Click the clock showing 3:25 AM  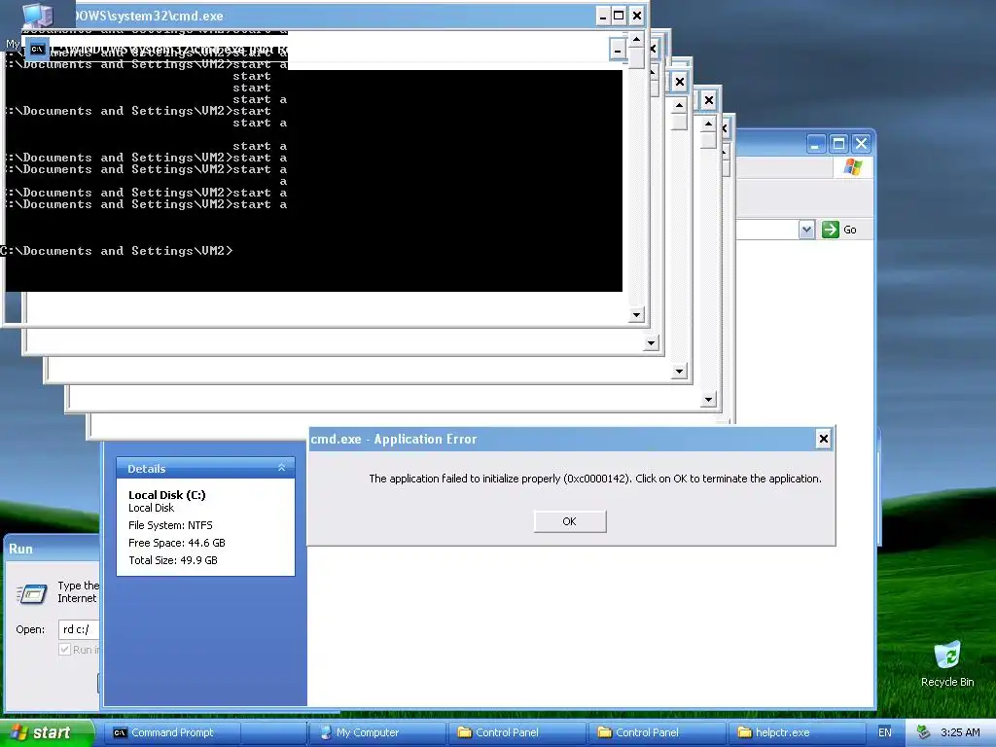coord(960,732)
